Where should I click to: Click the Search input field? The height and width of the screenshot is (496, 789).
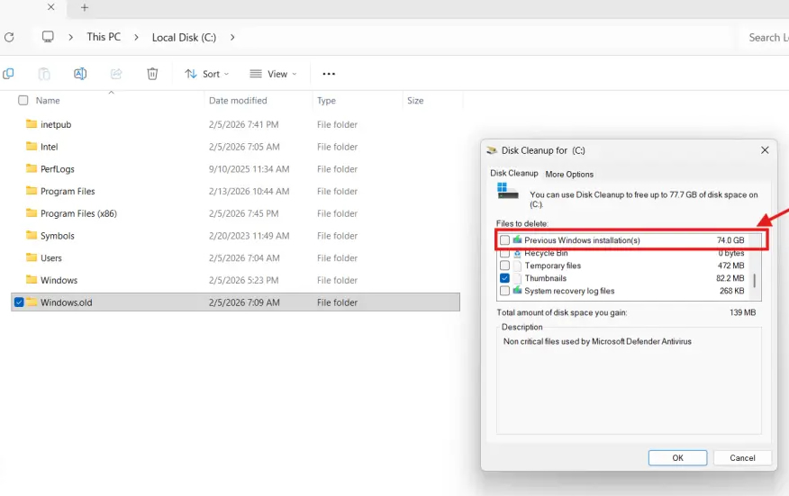(764, 37)
